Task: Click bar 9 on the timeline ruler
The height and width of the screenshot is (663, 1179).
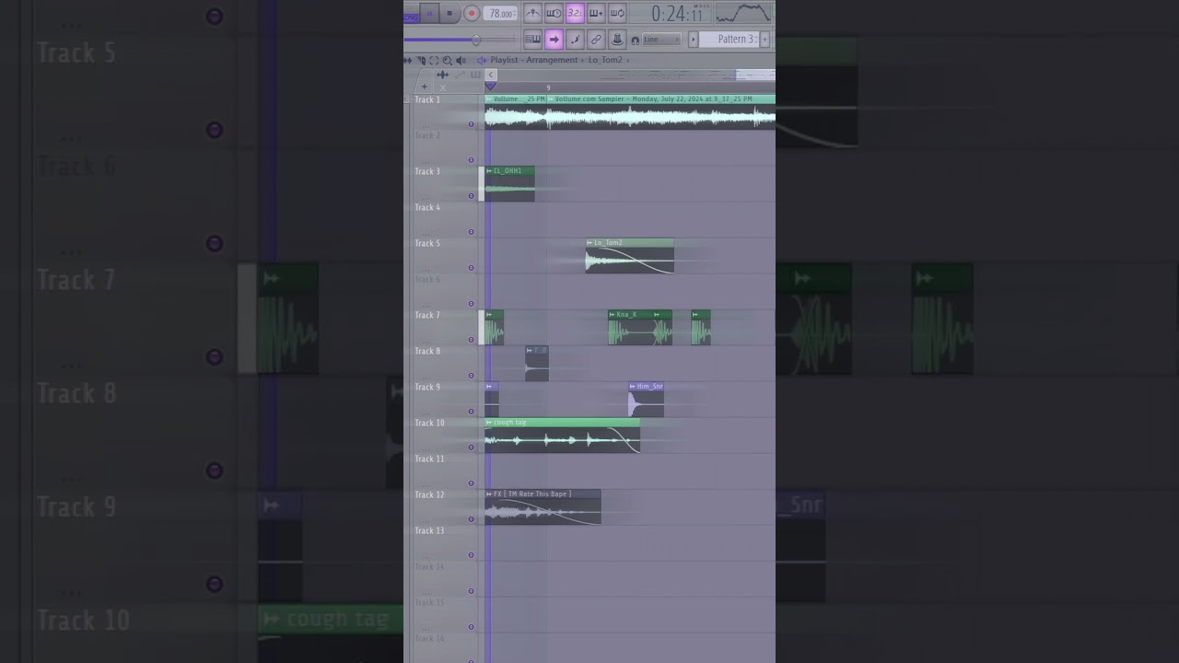Action: pos(548,87)
